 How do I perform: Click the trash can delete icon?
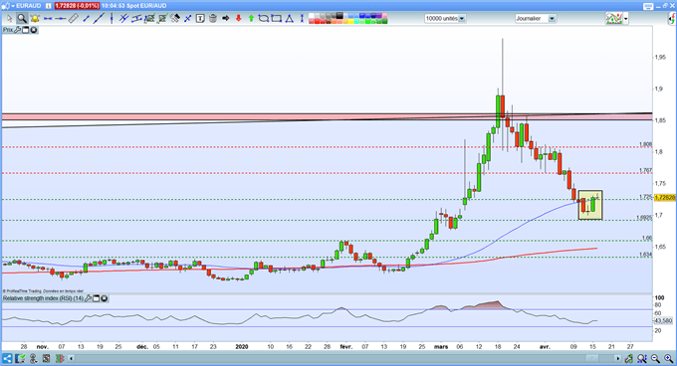point(213,18)
